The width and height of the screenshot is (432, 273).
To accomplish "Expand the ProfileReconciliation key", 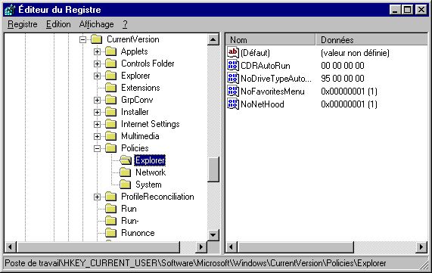I will pyautogui.click(x=97, y=197).
